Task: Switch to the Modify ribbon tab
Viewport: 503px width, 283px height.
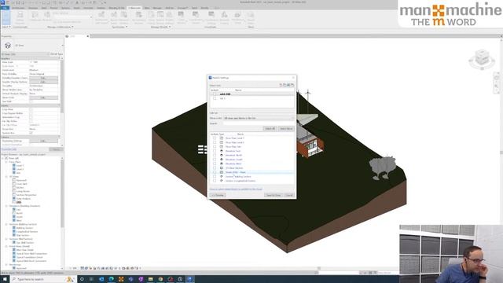Action: (204, 8)
